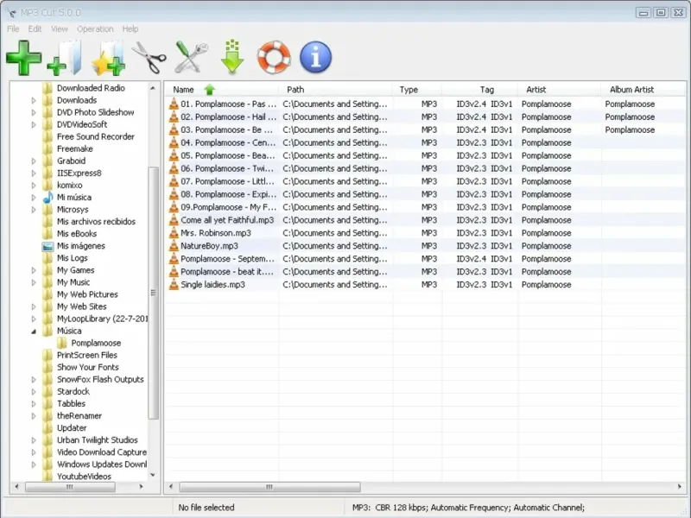Select the YoutubeVideos folder

coord(84,477)
